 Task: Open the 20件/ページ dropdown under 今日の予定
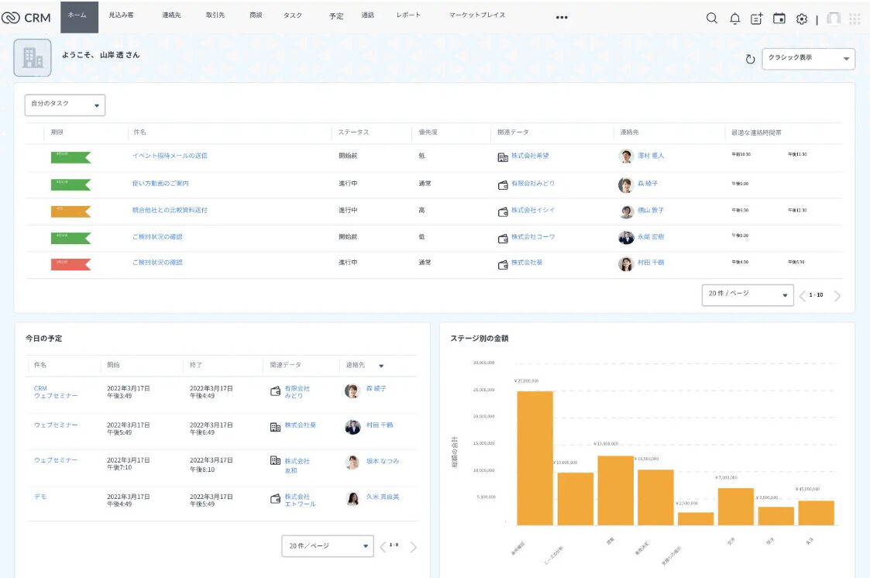tap(327, 546)
